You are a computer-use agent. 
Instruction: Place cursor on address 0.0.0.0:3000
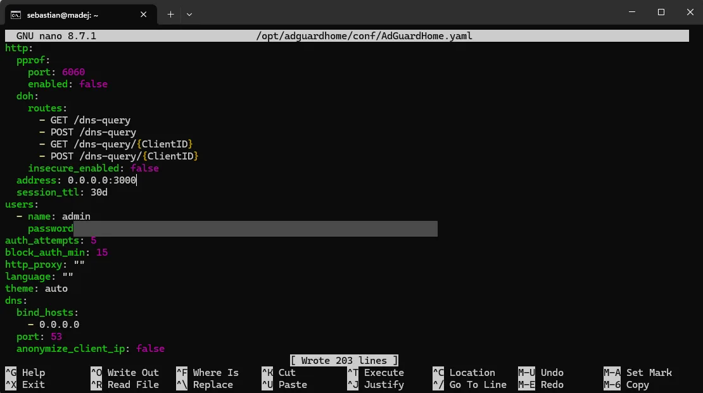(102, 180)
